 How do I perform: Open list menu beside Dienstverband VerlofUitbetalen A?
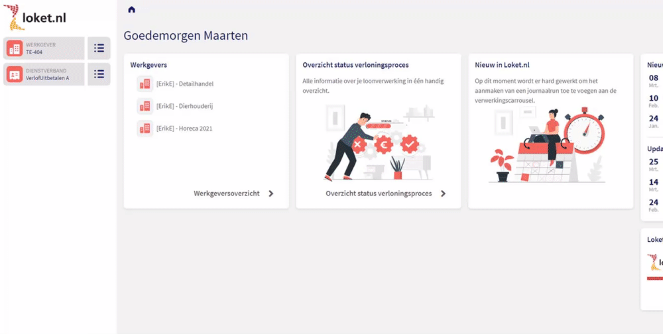[99, 74]
